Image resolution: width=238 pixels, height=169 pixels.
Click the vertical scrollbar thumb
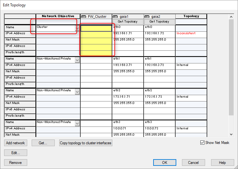click(x=231, y=68)
